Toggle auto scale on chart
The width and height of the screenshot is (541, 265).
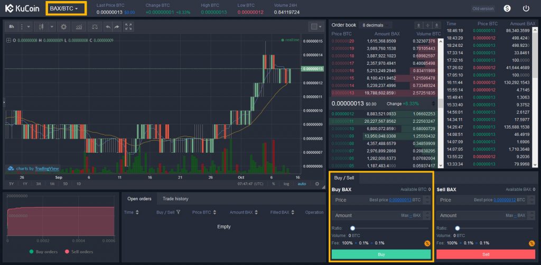(x=302, y=184)
